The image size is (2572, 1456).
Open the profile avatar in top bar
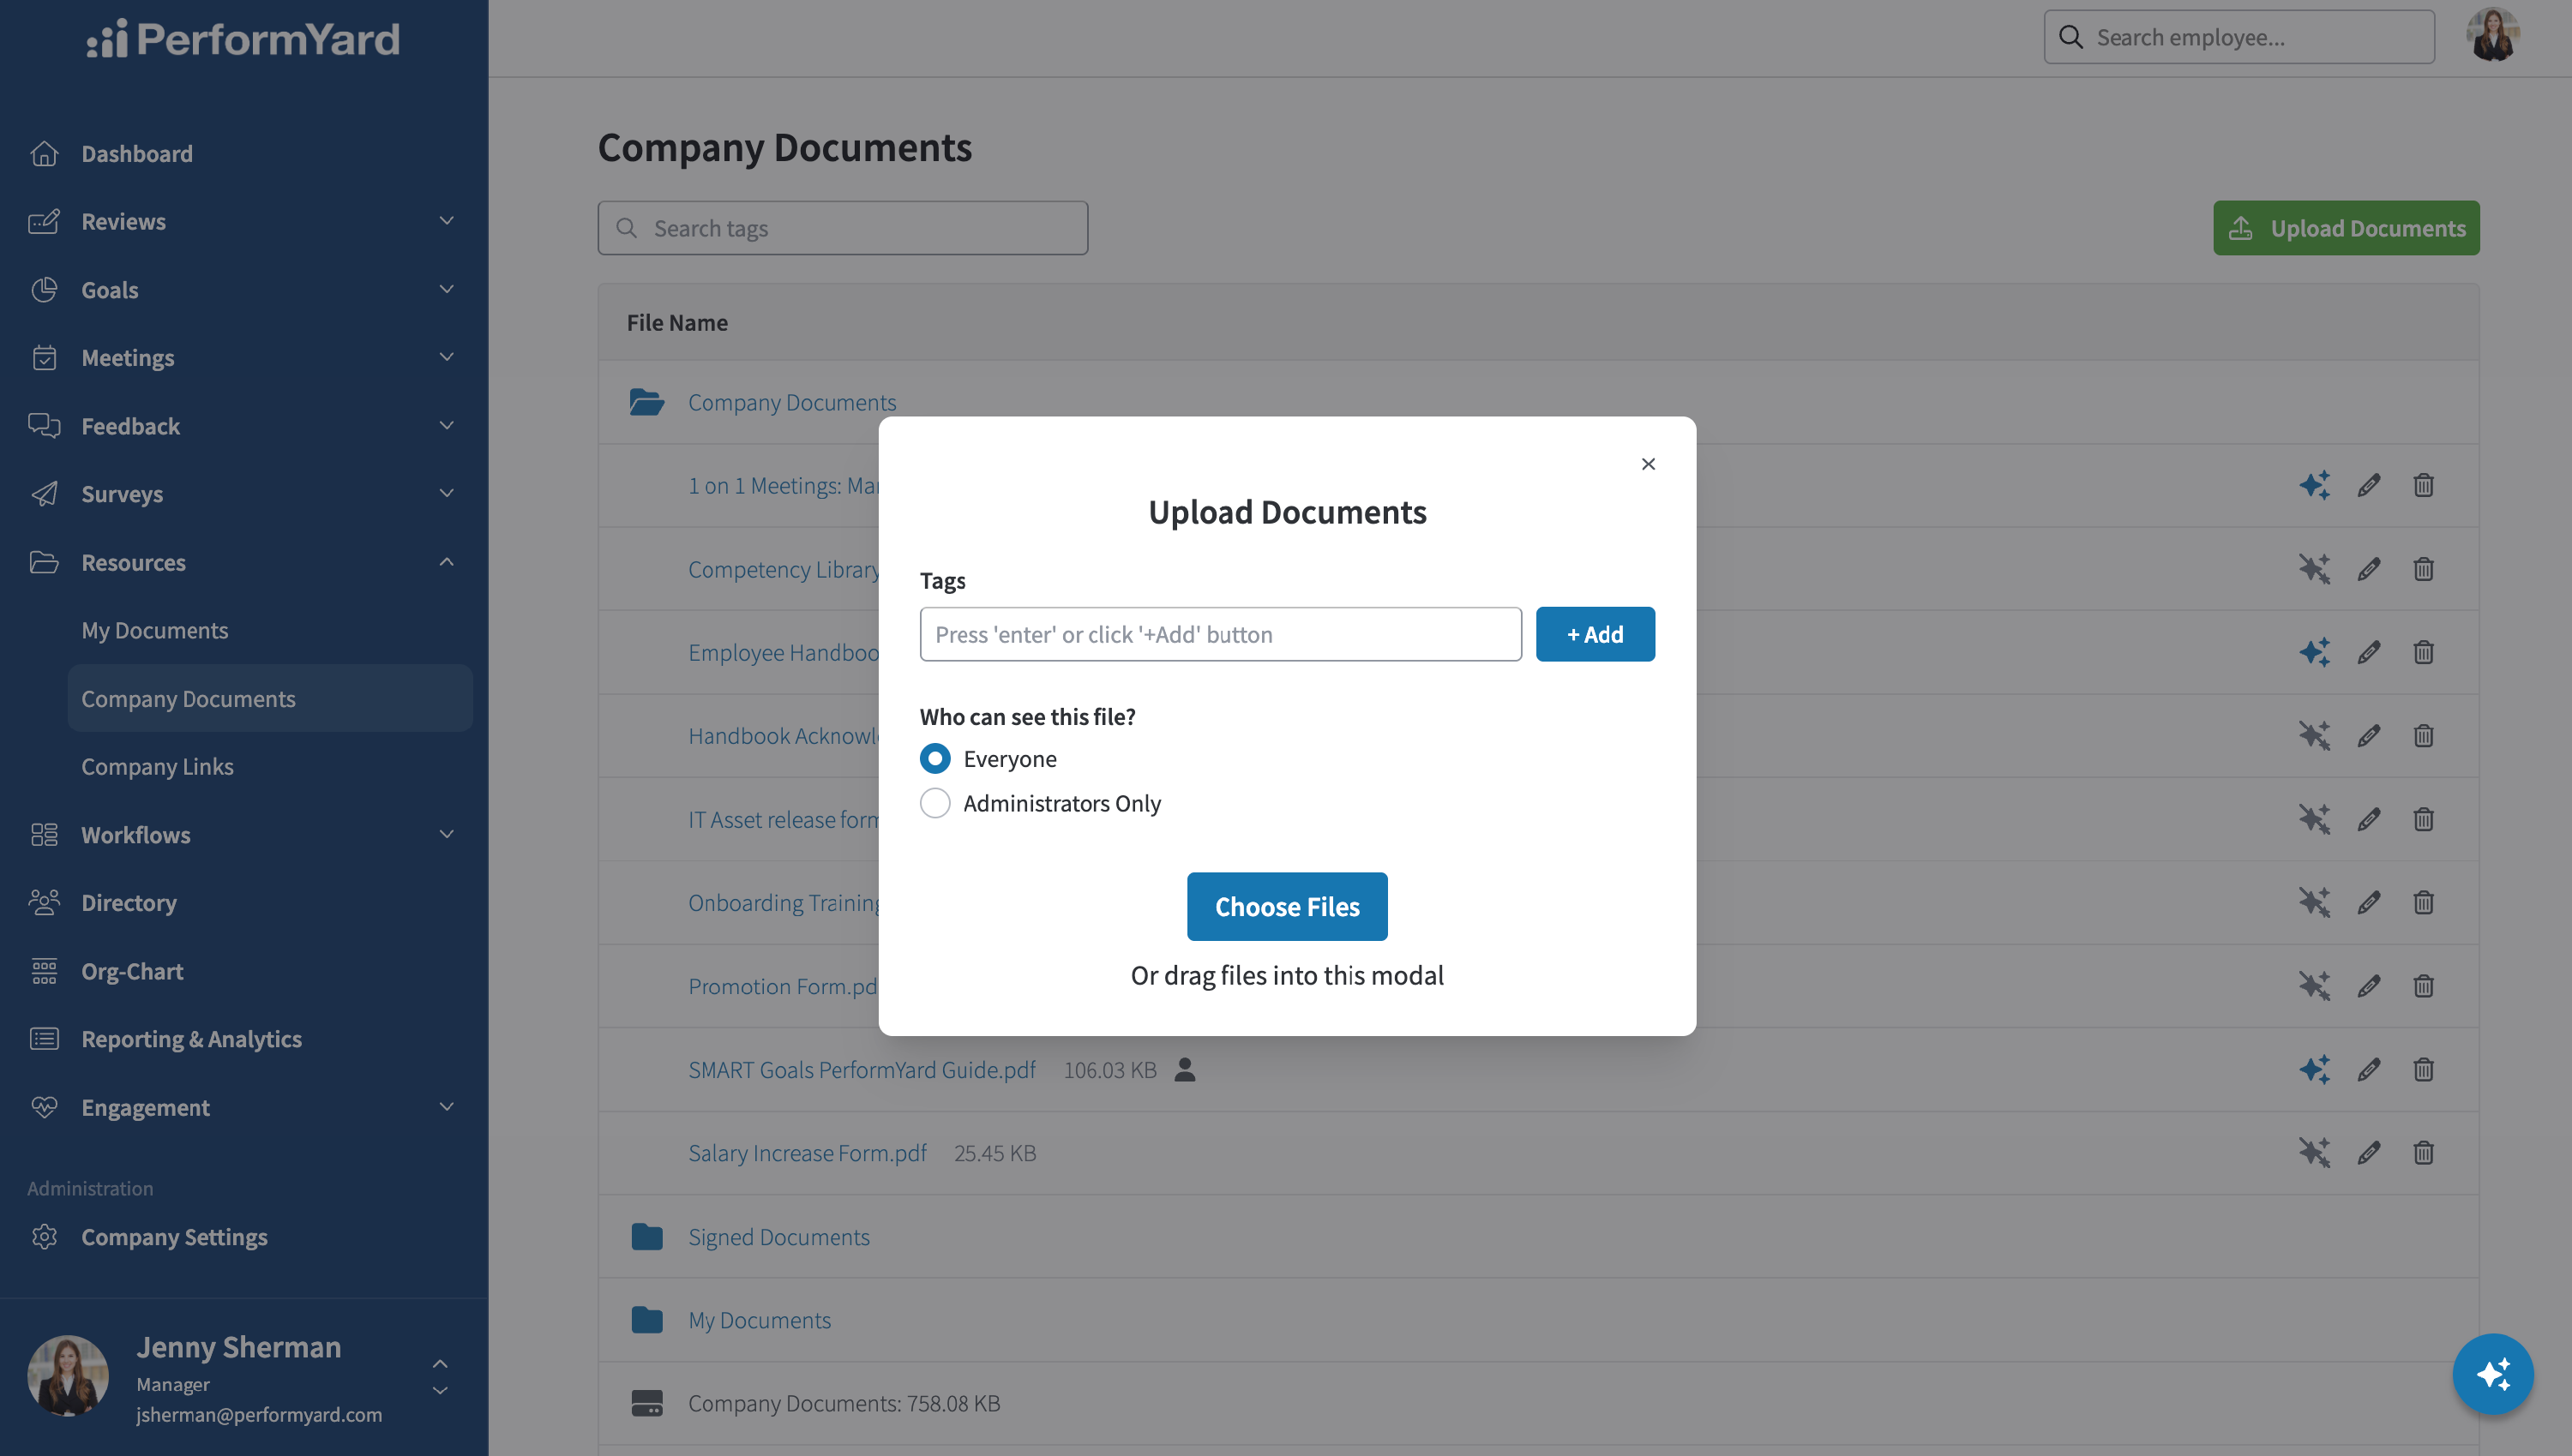2492,36
